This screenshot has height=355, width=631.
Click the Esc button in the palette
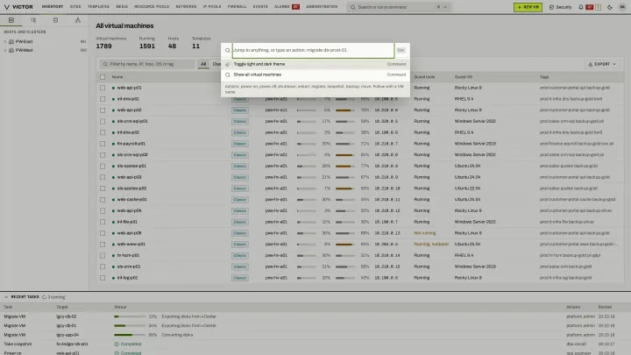[x=401, y=50]
